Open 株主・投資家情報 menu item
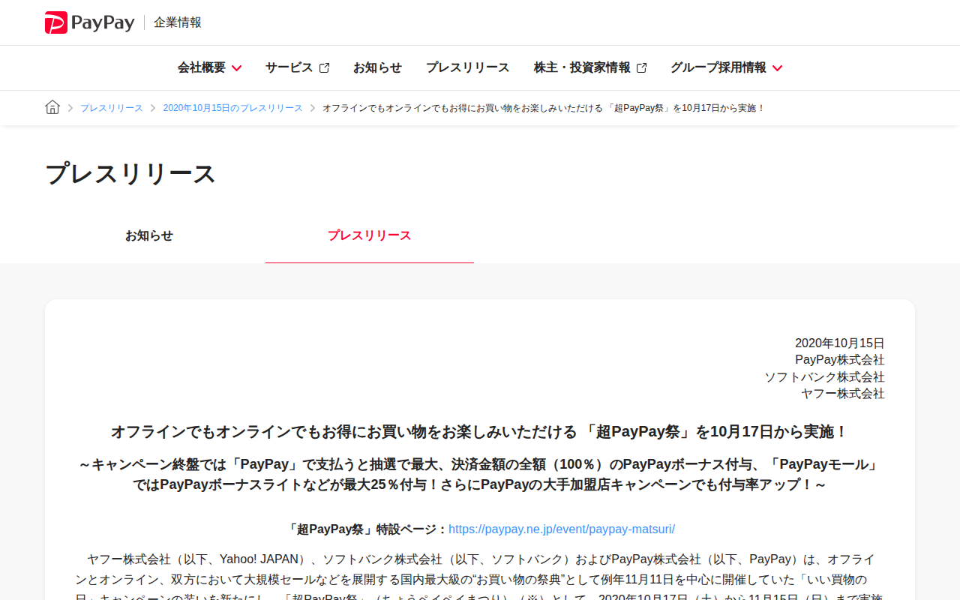The height and width of the screenshot is (600, 960). point(590,67)
